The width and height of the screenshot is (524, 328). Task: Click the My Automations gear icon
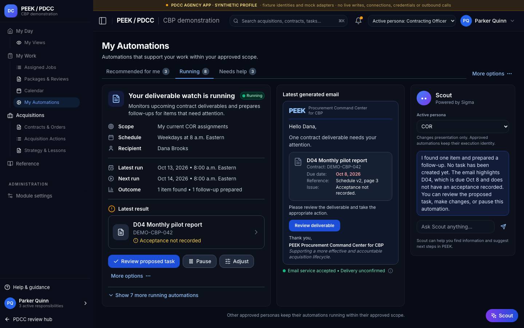point(19,102)
